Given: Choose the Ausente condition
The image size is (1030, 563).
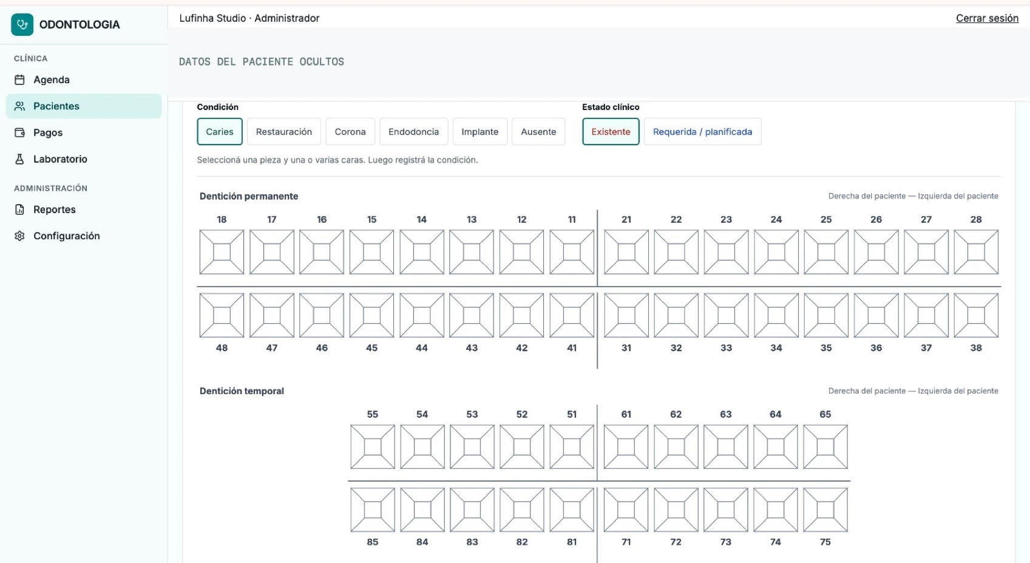Looking at the screenshot, I should point(538,132).
